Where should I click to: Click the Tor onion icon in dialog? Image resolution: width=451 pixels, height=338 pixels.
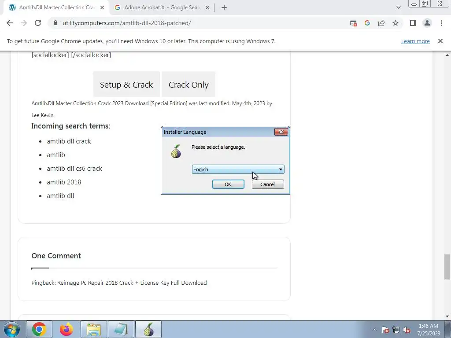click(x=176, y=151)
